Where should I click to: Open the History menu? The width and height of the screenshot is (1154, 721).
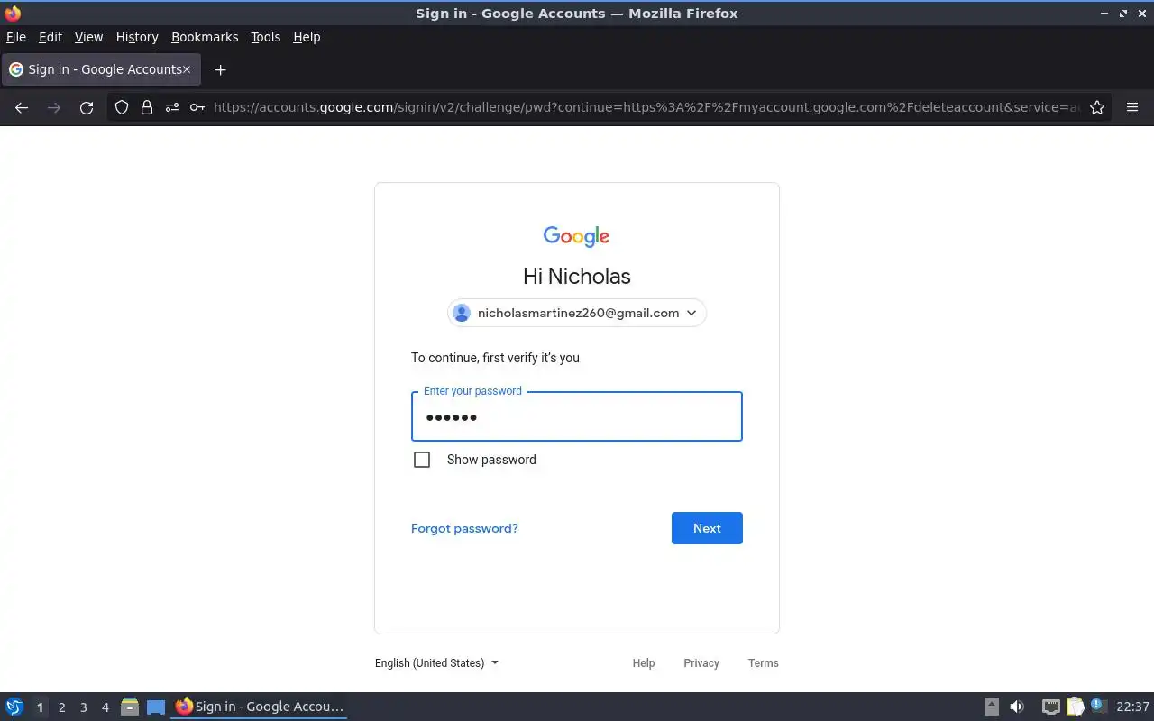click(x=137, y=37)
